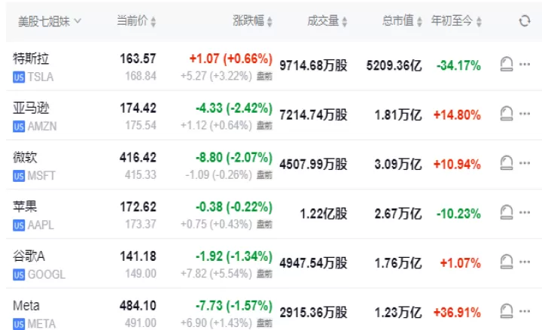
Task: Set alert bell for Tesla TSLA
Action: 507,64
